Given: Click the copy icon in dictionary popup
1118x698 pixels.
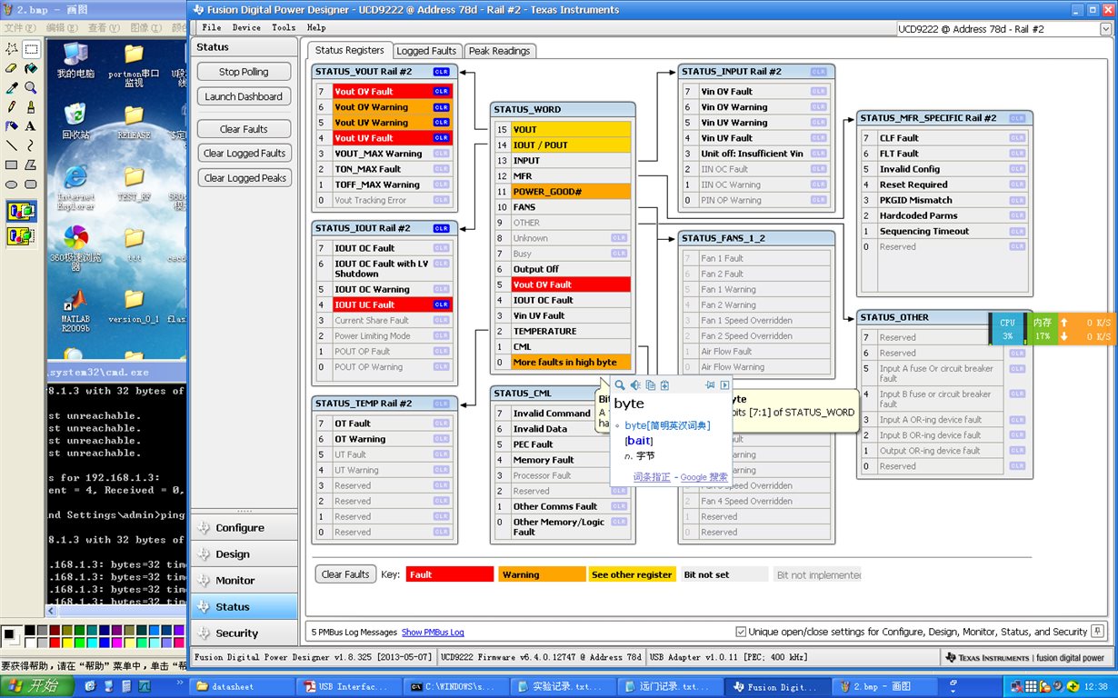Looking at the screenshot, I should point(650,385).
